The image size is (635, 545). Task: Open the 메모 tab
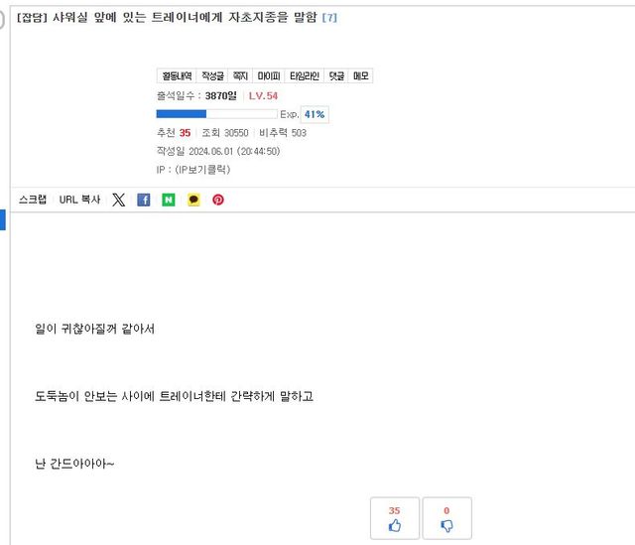click(361, 76)
